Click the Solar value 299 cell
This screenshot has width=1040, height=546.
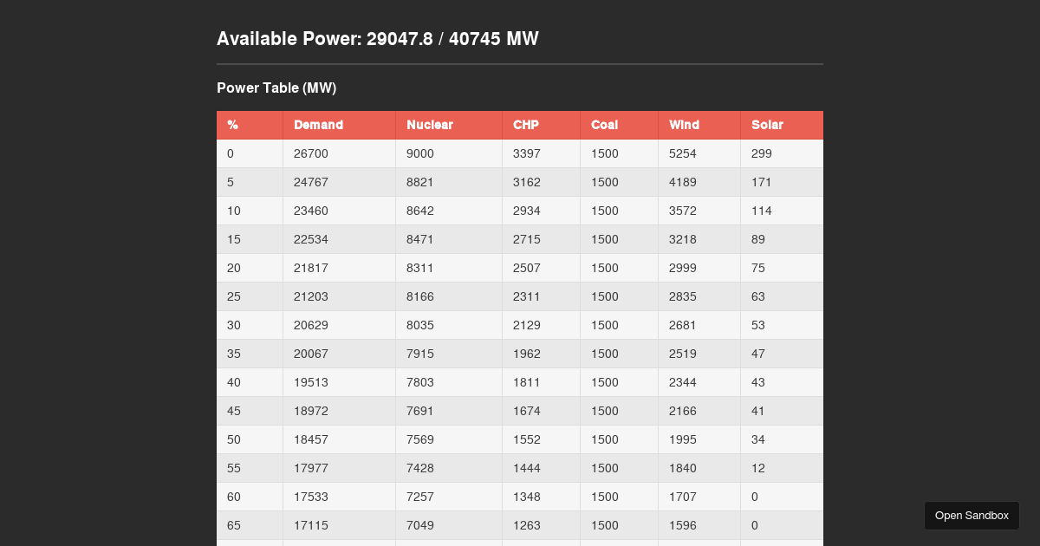pos(761,153)
